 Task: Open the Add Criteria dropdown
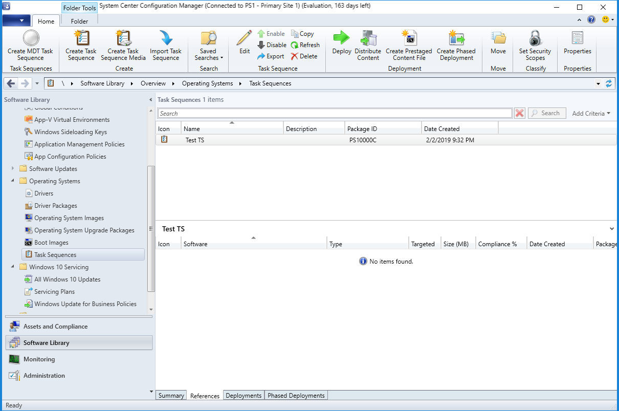click(x=591, y=114)
